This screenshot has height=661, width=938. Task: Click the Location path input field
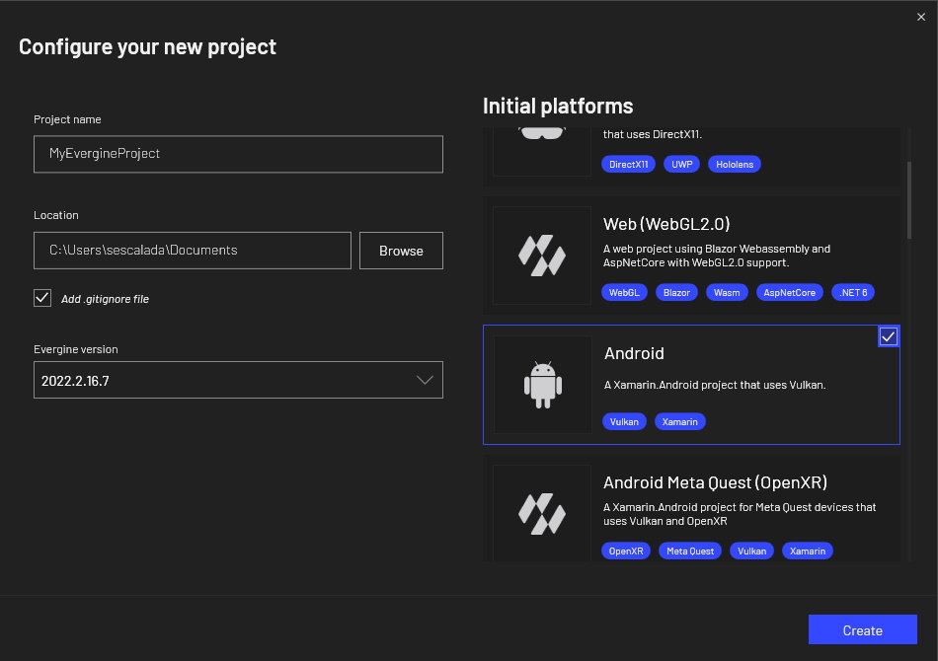pos(193,251)
